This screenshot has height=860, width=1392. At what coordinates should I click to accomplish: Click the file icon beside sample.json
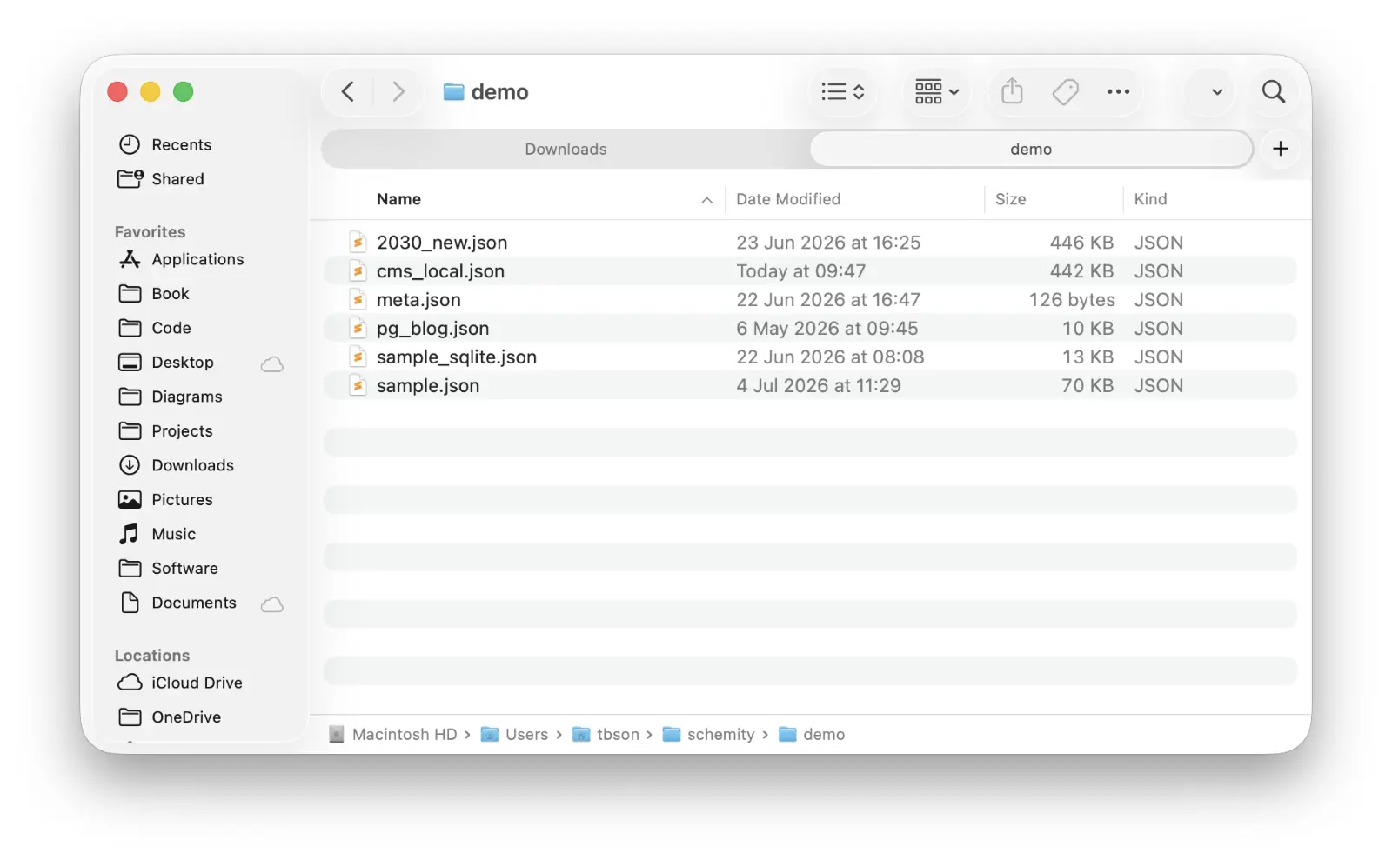[x=358, y=386]
